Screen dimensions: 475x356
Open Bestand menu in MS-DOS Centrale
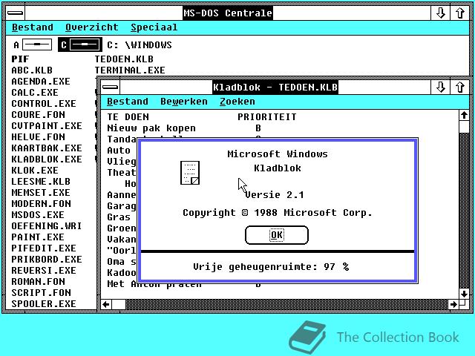[33, 27]
